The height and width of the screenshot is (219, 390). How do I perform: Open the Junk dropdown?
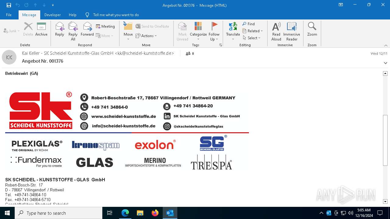[12, 31]
